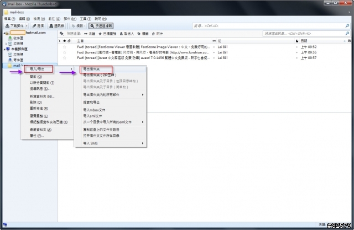Image resolution: width=354 pixels, height=230 pixels.
Task: Collapse the Local Folders (本機郵件匣) tree
Action: point(4,49)
